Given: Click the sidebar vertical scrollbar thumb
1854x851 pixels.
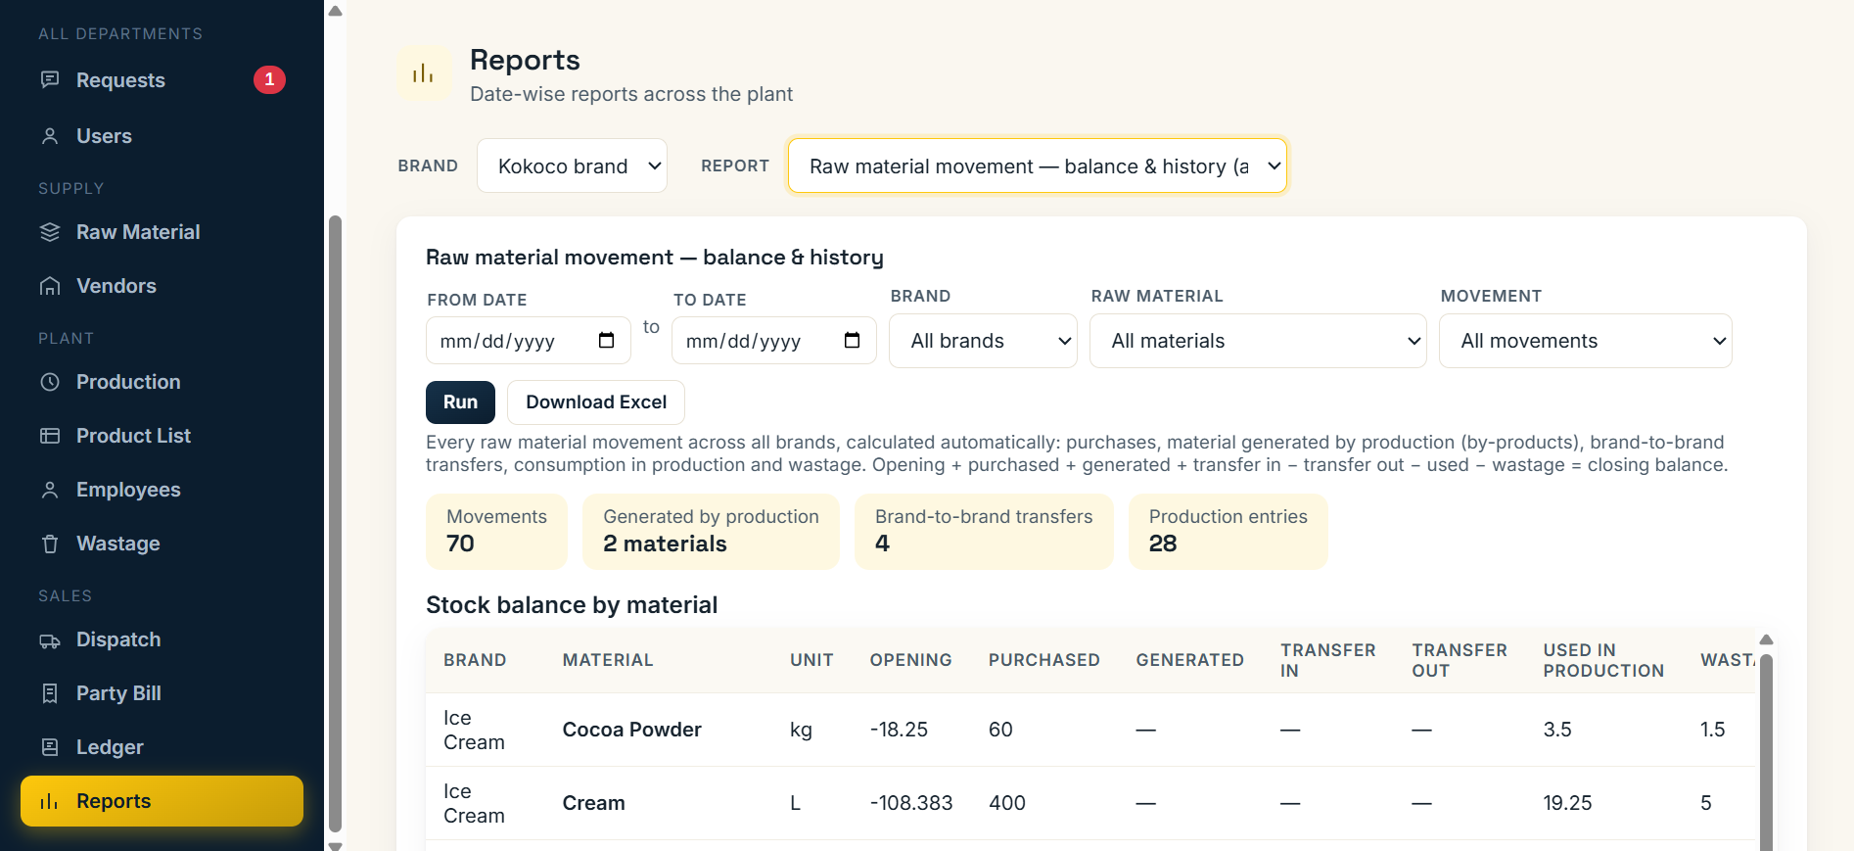Looking at the screenshot, I should pyautogui.click(x=335, y=524).
